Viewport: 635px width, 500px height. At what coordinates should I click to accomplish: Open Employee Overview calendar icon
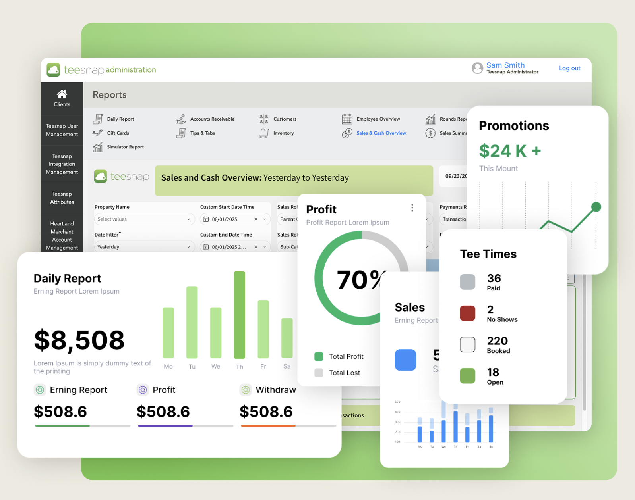tap(347, 119)
